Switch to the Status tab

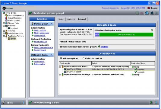pyautogui.click(x=61, y=19)
